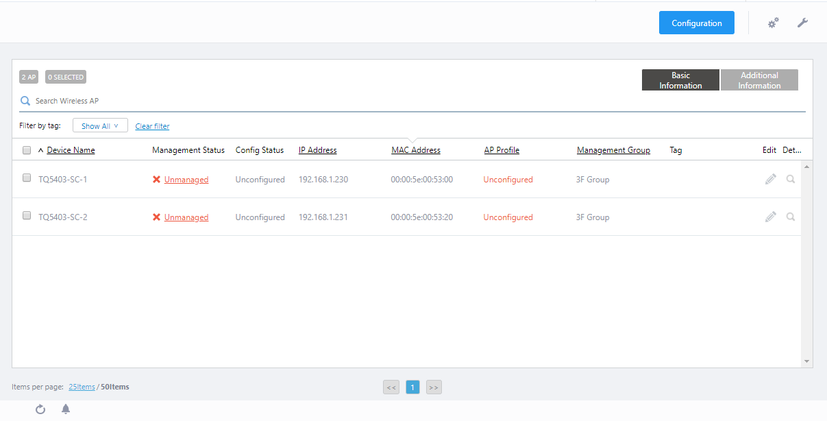This screenshot has width=827, height=421.
Task: Sort by Device Name column header
Action: tap(71, 150)
